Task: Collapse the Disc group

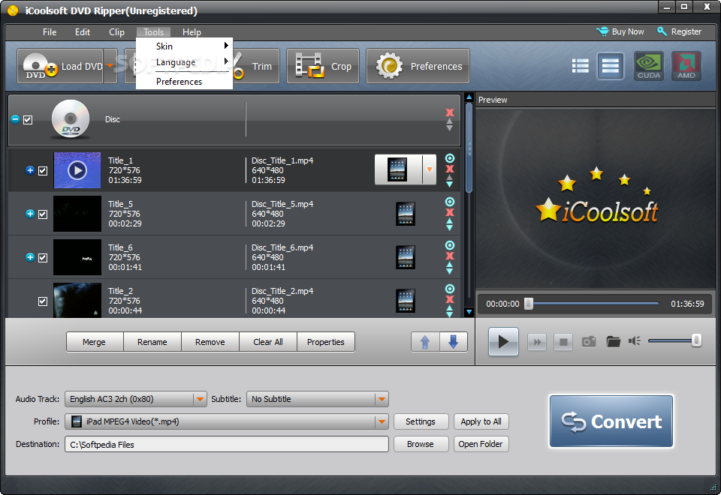Action: tap(15, 119)
